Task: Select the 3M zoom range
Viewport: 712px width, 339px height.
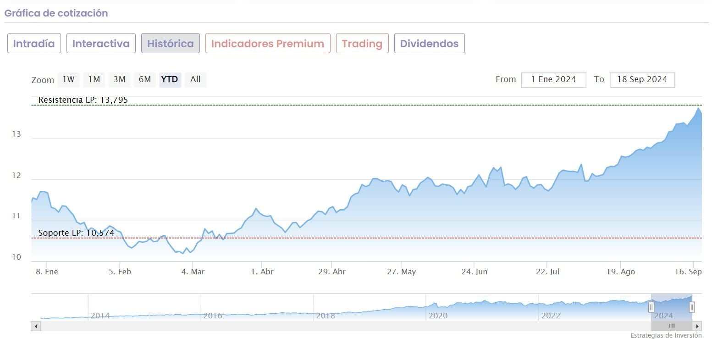Action: point(119,79)
